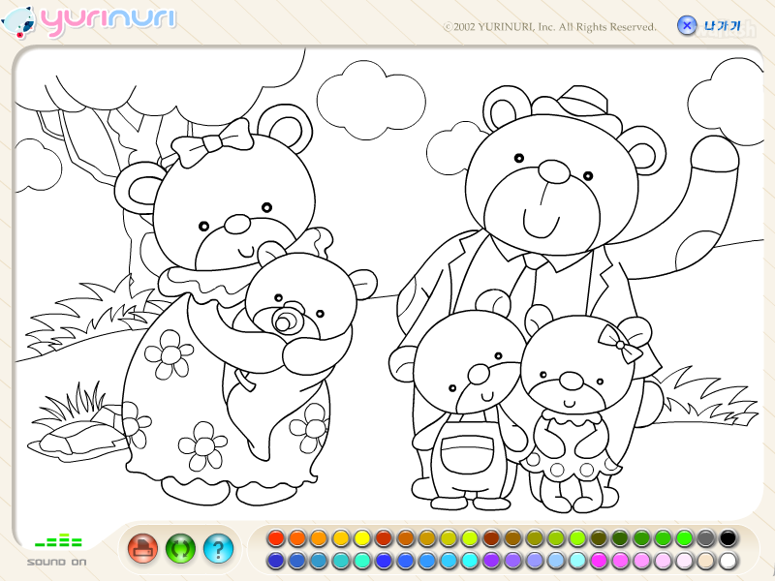The width and height of the screenshot is (775, 581).
Task: Click the green reset arrows button
Action: [x=180, y=548]
